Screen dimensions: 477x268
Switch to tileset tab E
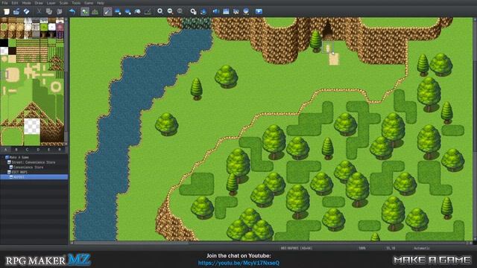(x=48, y=150)
